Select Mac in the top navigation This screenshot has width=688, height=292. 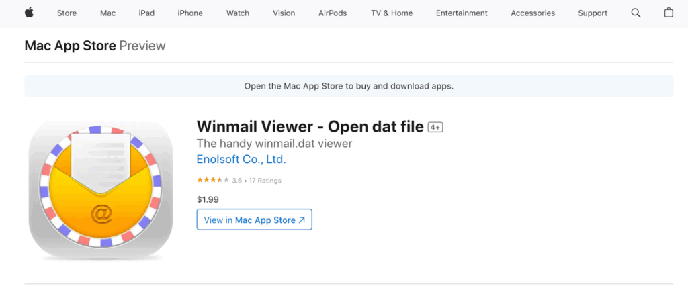point(107,13)
